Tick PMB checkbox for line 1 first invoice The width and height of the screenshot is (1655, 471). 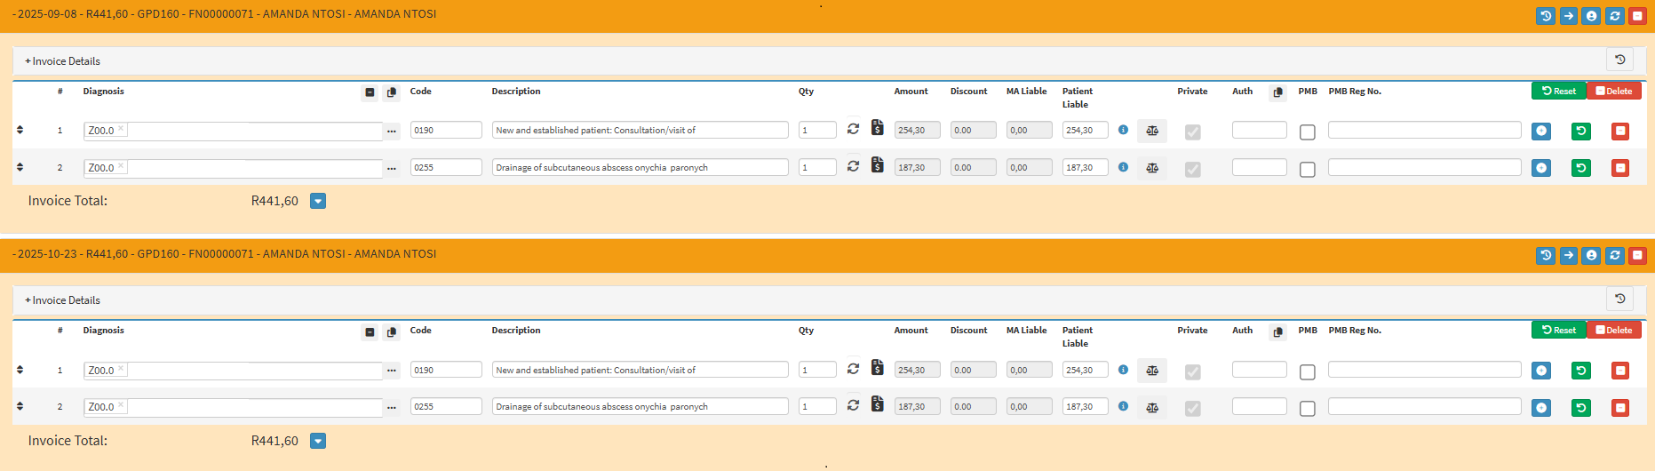(x=1308, y=132)
